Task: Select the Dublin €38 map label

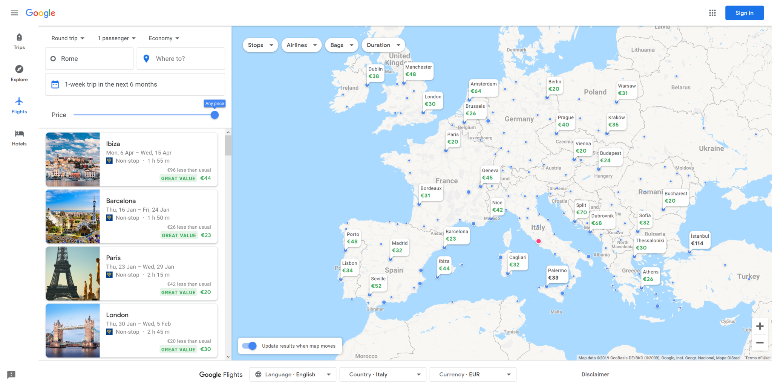Action: click(375, 73)
